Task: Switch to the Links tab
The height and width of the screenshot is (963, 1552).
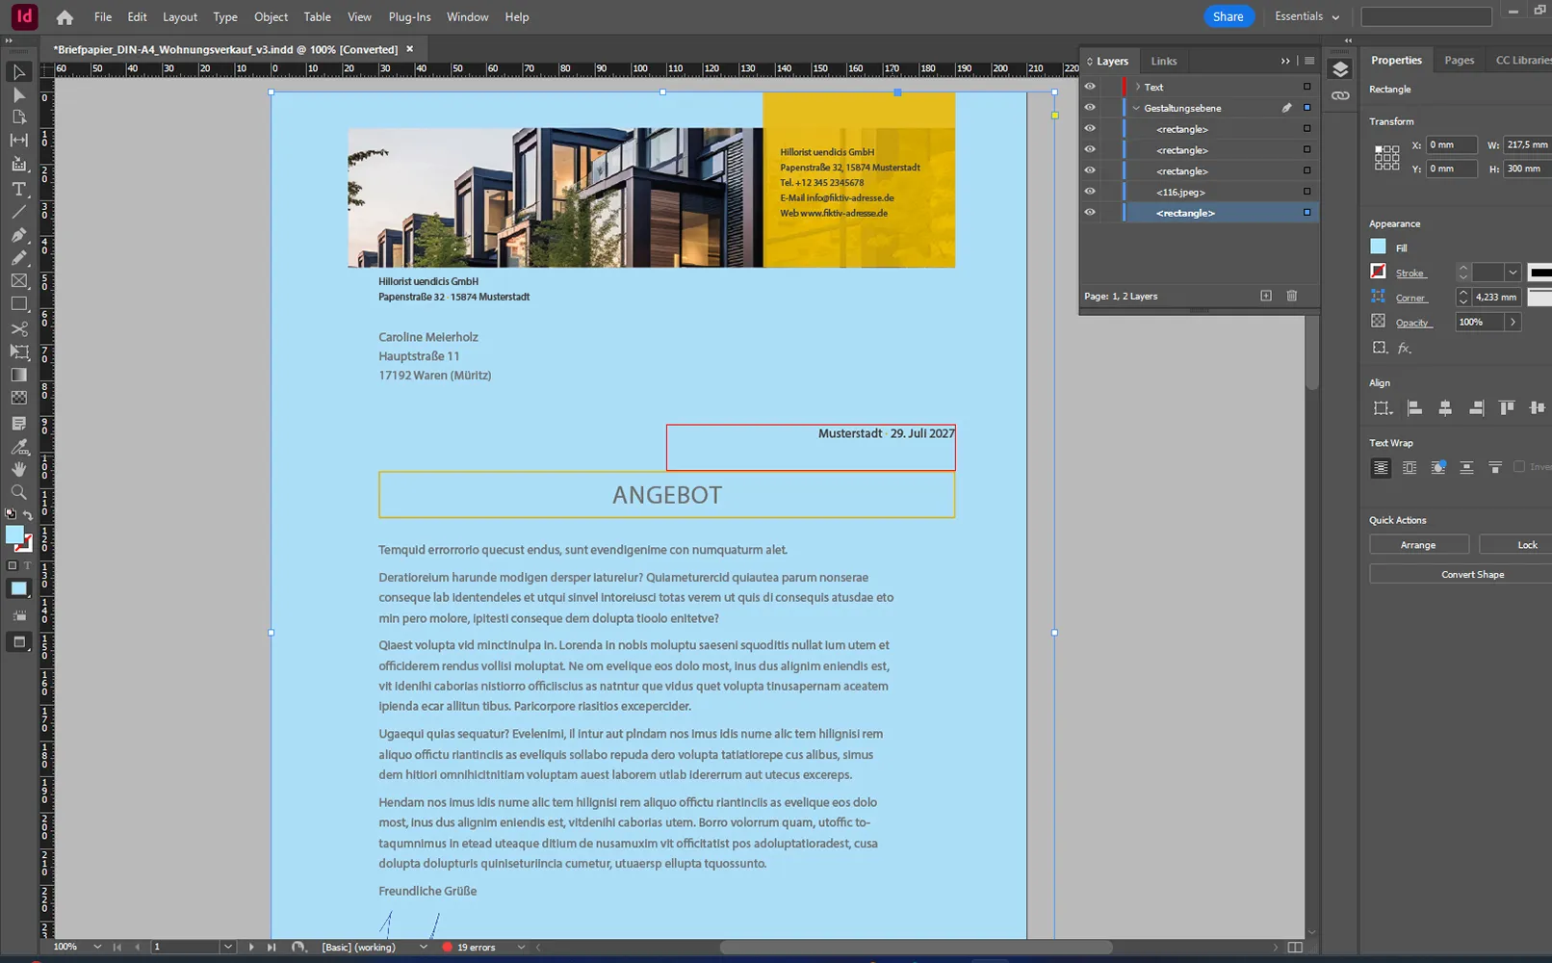Action: 1163,61
